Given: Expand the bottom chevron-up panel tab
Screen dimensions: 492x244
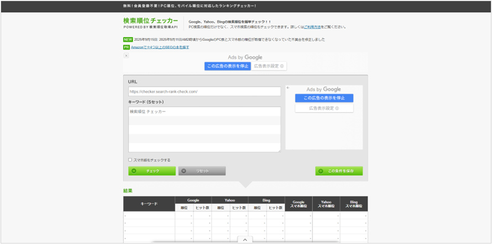Looking at the screenshot, I should coord(244,240).
